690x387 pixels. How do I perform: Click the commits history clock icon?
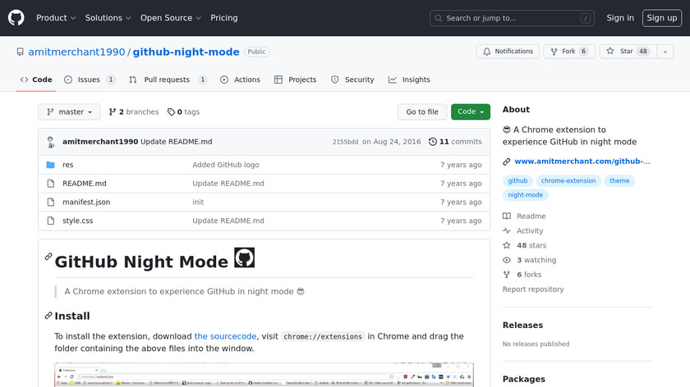(x=433, y=142)
